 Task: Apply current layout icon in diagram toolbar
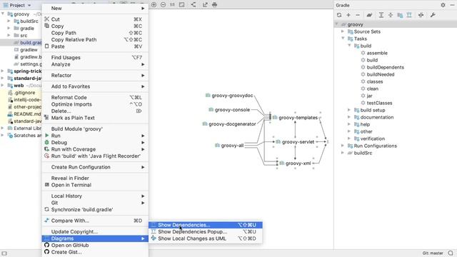194,5
